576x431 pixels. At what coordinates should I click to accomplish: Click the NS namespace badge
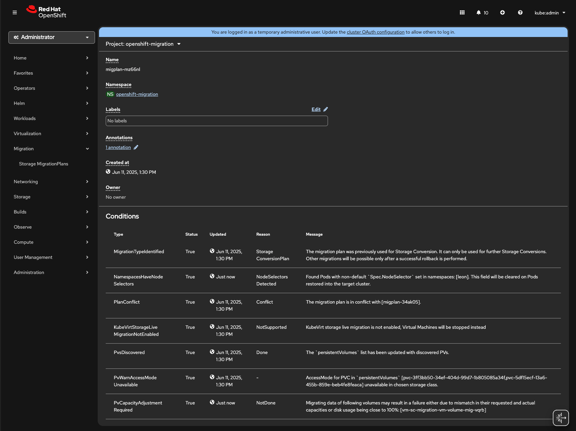[x=110, y=94]
